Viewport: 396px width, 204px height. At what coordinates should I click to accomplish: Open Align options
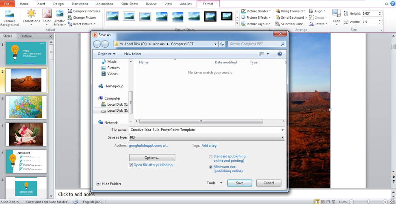tap(317, 11)
